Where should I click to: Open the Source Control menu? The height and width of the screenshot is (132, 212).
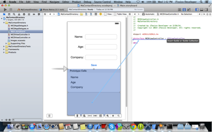coord(102,2)
